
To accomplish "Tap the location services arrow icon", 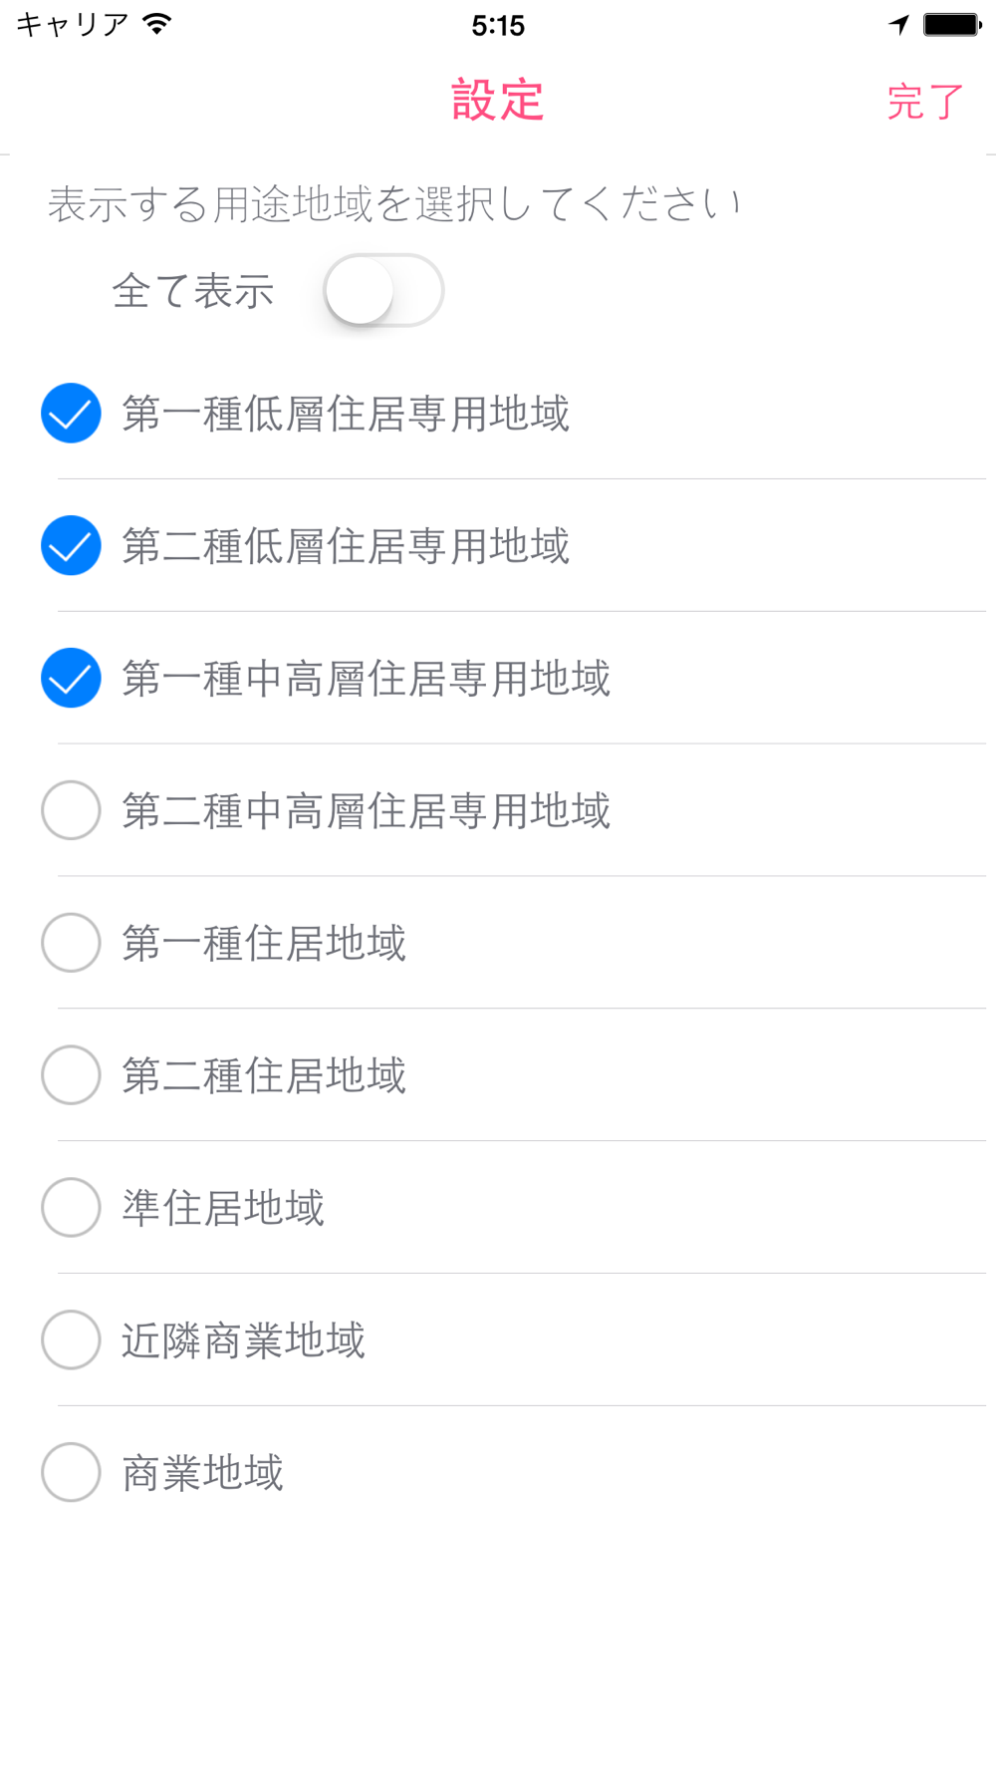I will (x=899, y=24).
